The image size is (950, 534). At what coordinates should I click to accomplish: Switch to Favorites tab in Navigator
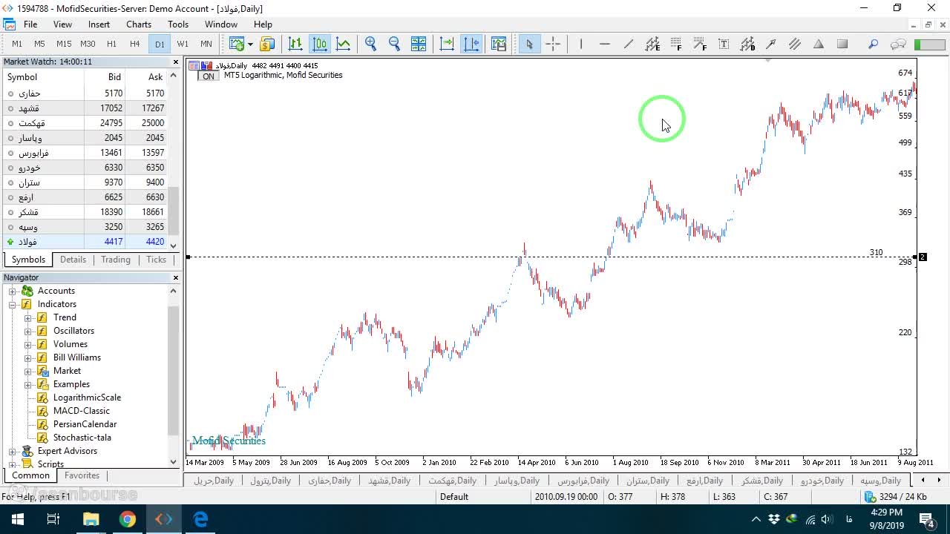click(x=82, y=475)
